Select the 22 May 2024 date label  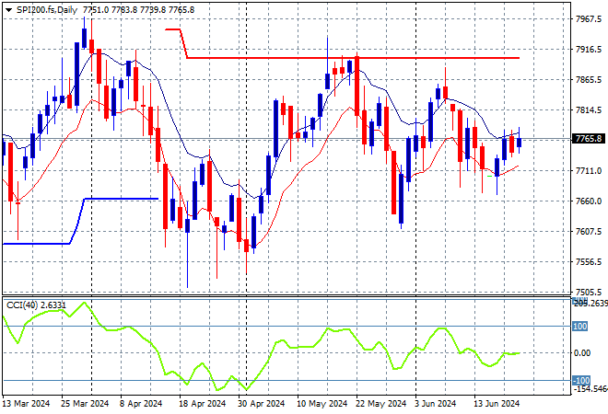point(380,404)
